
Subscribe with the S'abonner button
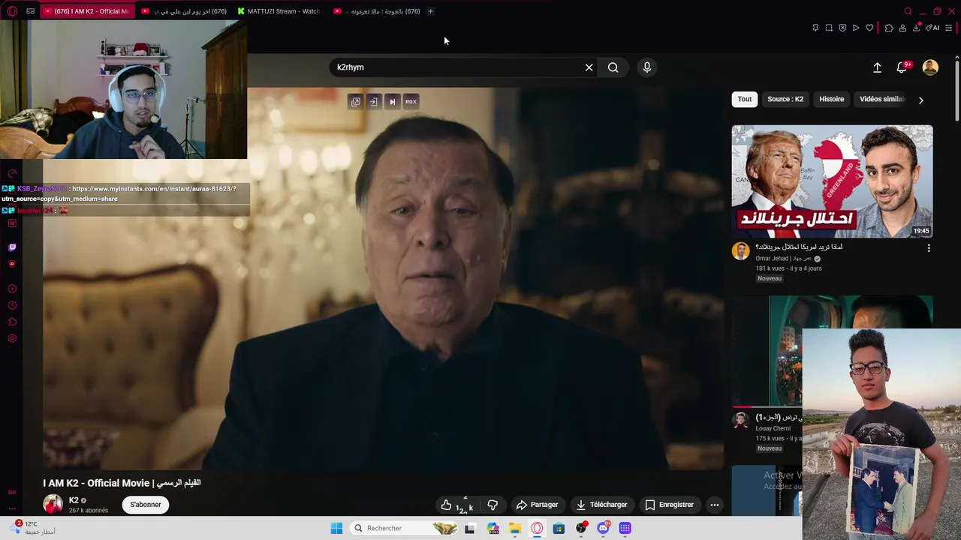point(146,505)
